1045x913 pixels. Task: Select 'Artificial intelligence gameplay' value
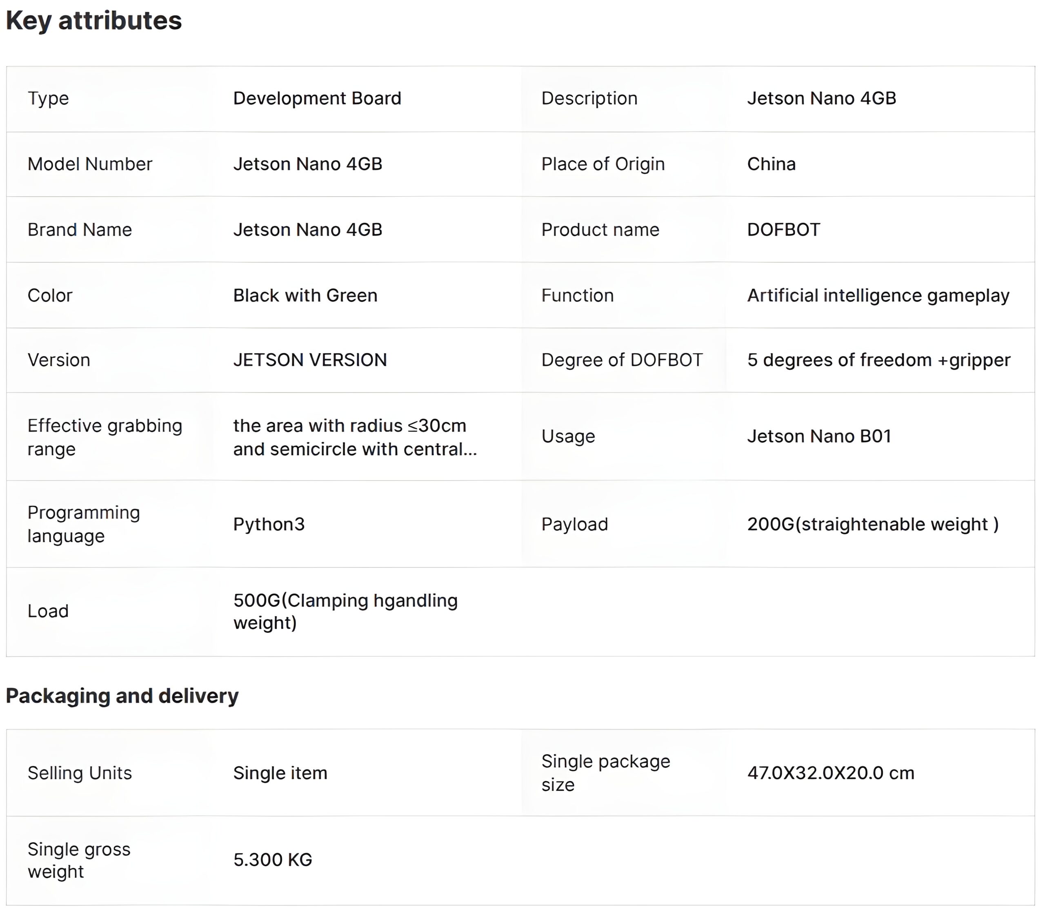coord(878,295)
